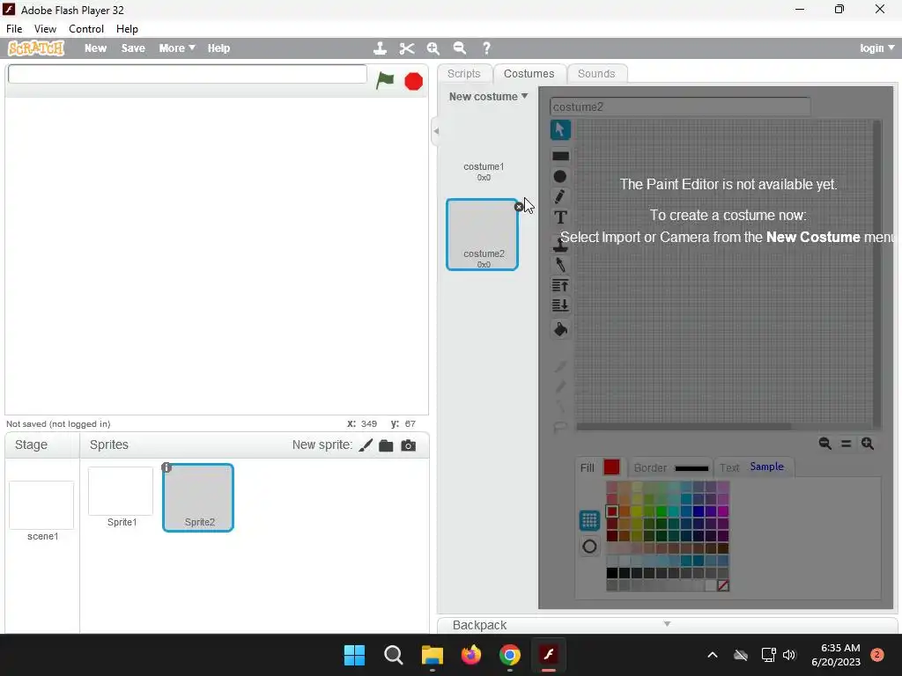Open the login dropdown
902x676 pixels.
click(876, 48)
